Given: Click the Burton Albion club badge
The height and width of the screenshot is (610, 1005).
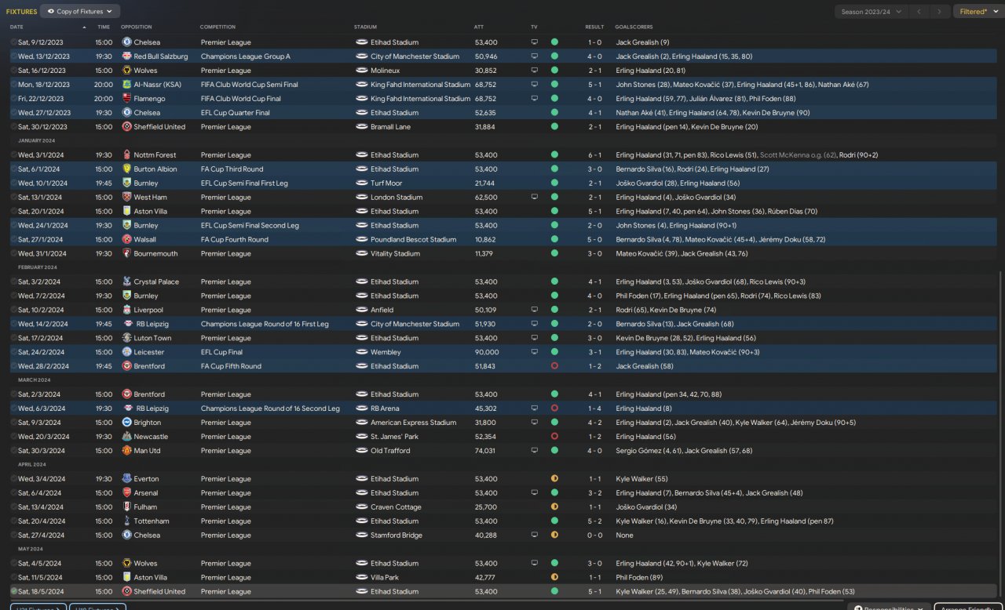Looking at the screenshot, I should click(127, 169).
